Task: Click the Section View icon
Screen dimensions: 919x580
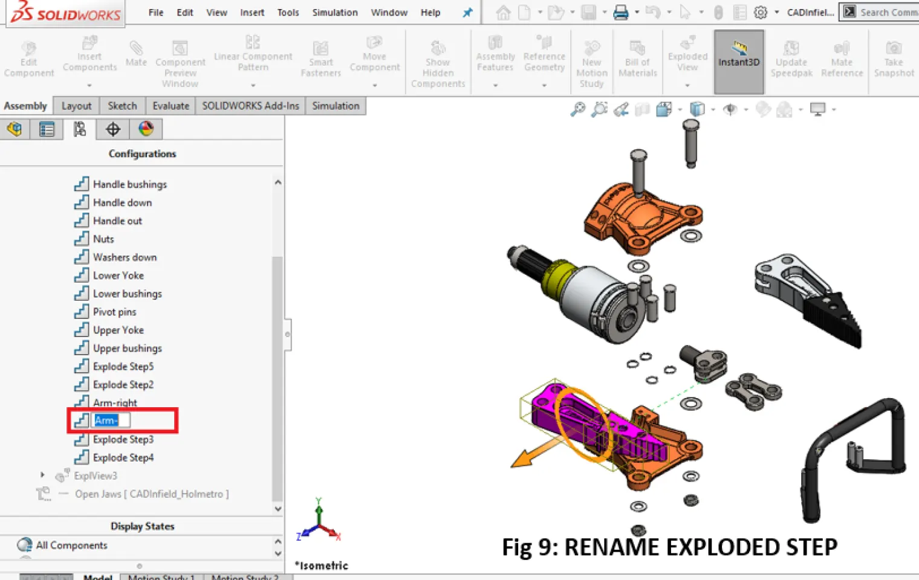Action: 642,109
